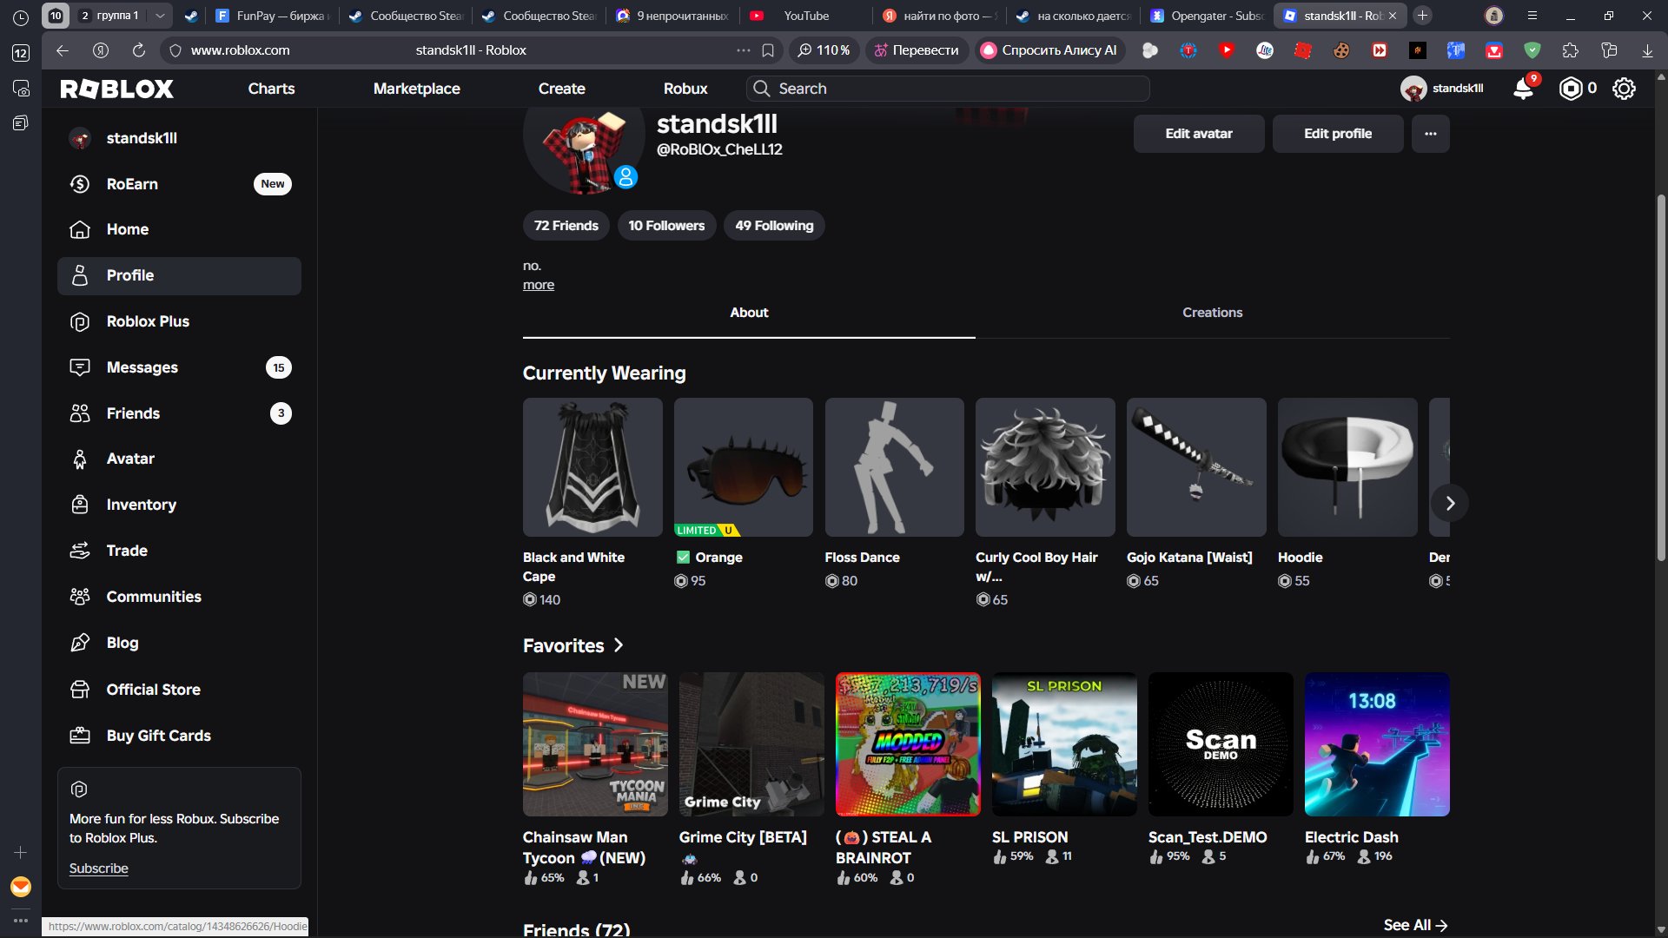Open address bar three-dots menu

pyautogui.click(x=744, y=50)
